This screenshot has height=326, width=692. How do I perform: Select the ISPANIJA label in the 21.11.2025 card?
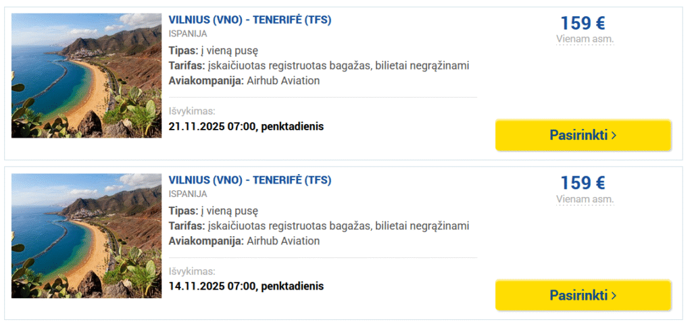pos(188,34)
